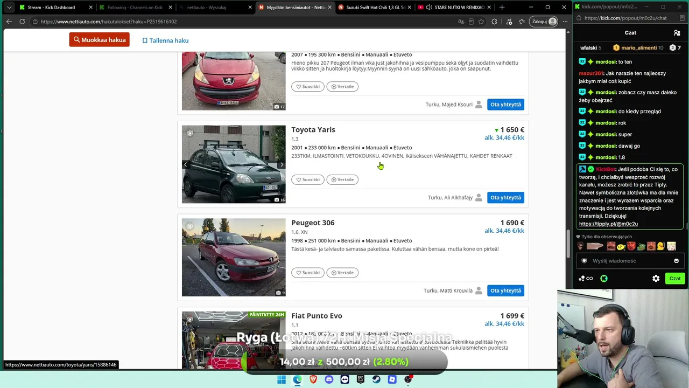Open the tipply.pl/@m0c2u link in chat
689x388 pixels.
[608, 224]
